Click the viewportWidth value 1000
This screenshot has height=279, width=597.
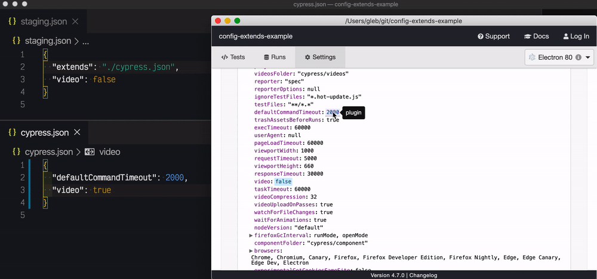[x=307, y=150]
